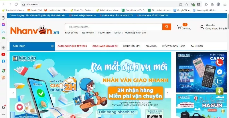The height and width of the screenshot is (118, 229).
Task: Bookmark this page with the star icon
Action: pyautogui.click(x=187, y=4)
